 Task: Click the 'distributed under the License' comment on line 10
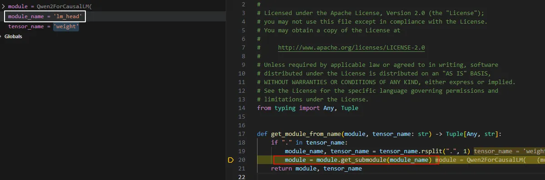[x=374, y=73]
